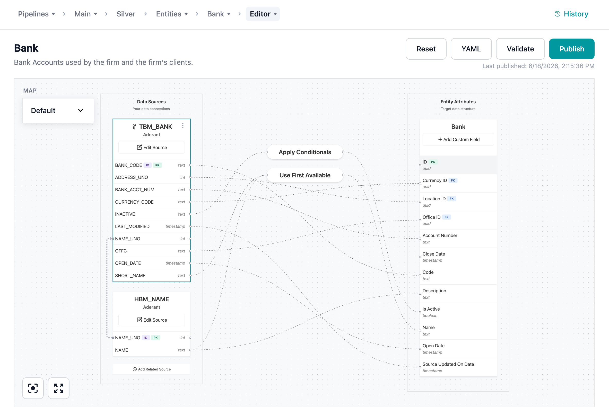Screen dimensions: 609x417
Task: Click the FK badge on Office ID
Action: 447,217
